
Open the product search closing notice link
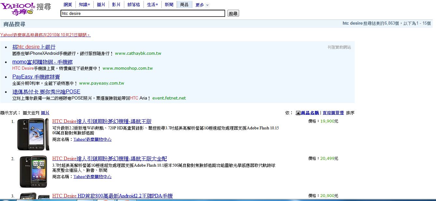46,35
